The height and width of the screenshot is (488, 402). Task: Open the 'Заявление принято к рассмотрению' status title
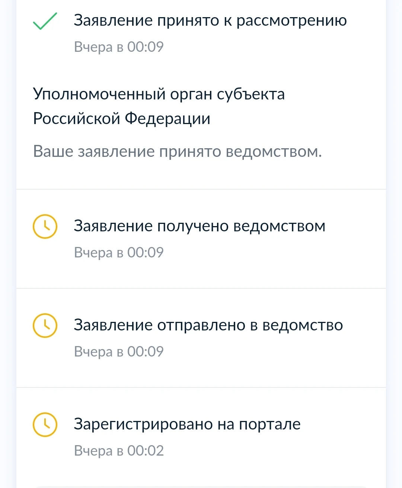[210, 20]
